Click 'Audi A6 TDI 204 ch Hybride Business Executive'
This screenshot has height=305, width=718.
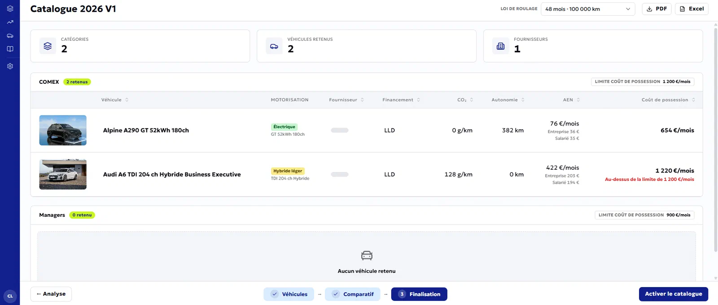click(172, 174)
